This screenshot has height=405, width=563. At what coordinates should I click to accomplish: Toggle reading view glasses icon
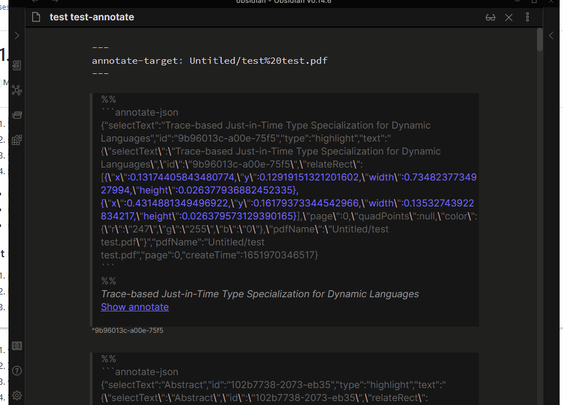(490, 17)
